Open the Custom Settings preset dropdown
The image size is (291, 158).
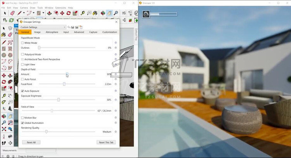point(43,27)
